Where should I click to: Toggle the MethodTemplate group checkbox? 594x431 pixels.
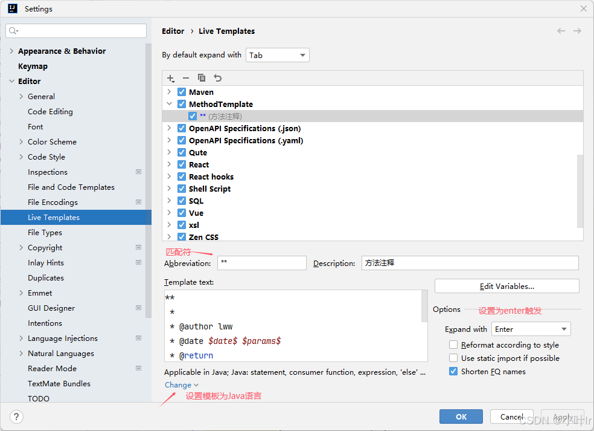(182, 104)
